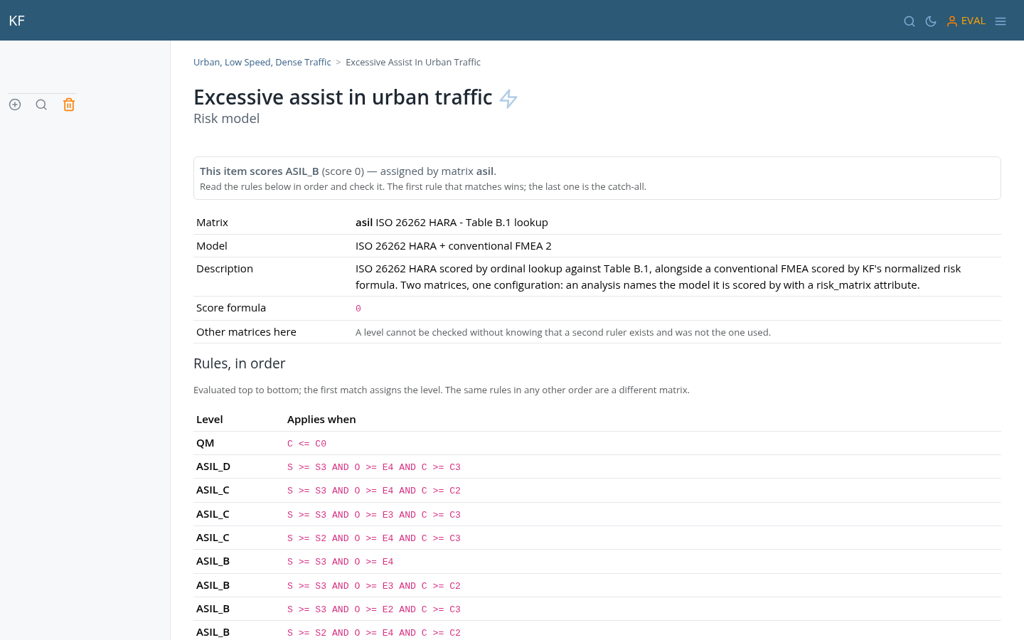Viewport: 1024px width, 640px height.
Task: Toggle dark mode with the moon icon
Action: point(931,21)
